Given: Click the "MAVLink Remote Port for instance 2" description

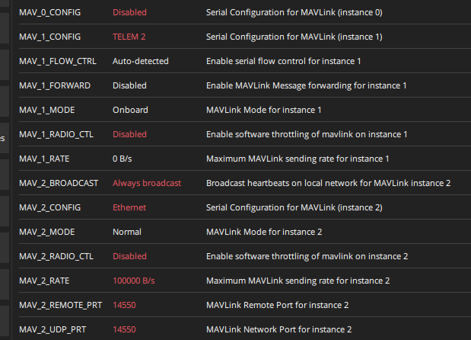Looking at the screenshot, I should (x=278, y=305).
